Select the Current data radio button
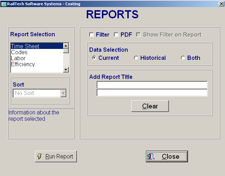 (x=94, y=58)
